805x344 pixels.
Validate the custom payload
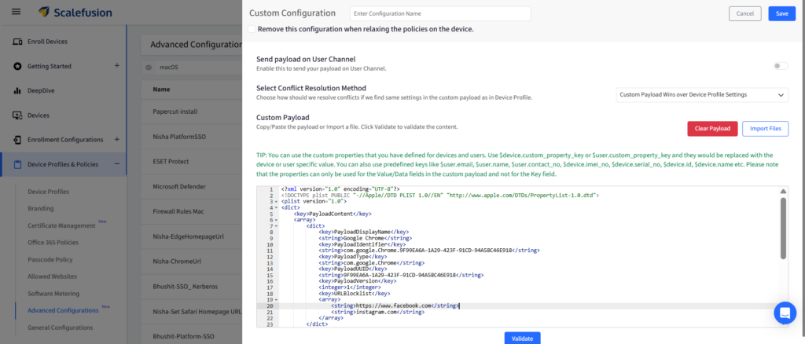pyautogui.click(x=522, y=339)
